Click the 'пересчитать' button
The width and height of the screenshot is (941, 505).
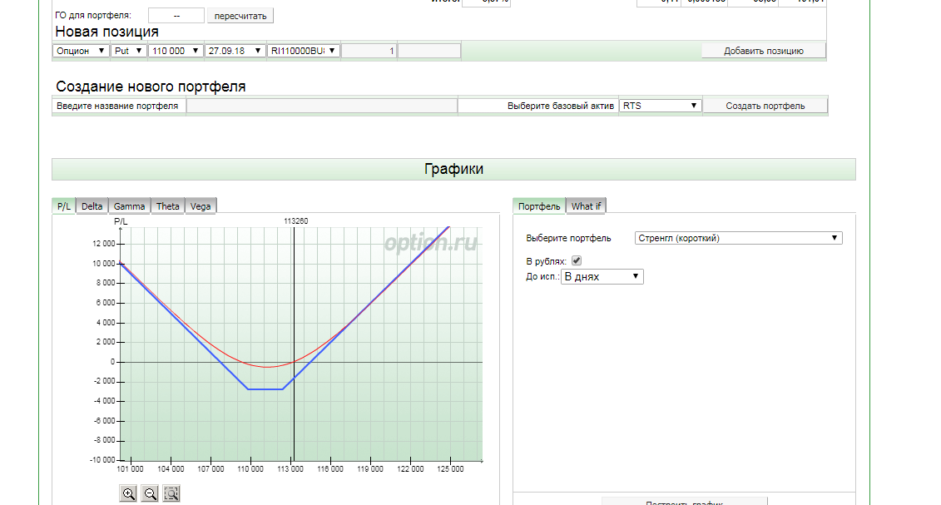tap(240, 16)
